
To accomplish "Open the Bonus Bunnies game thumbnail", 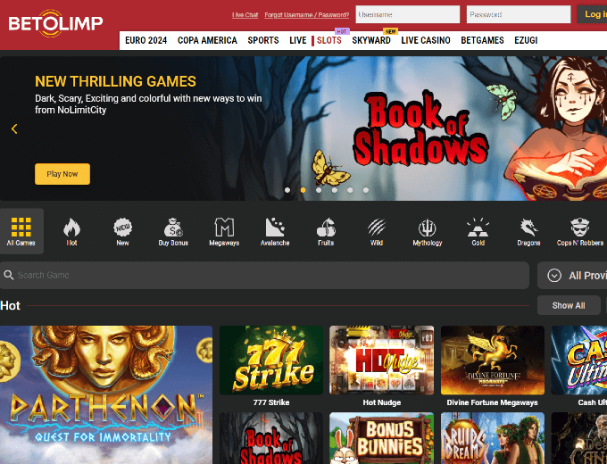I will point(381,438).
